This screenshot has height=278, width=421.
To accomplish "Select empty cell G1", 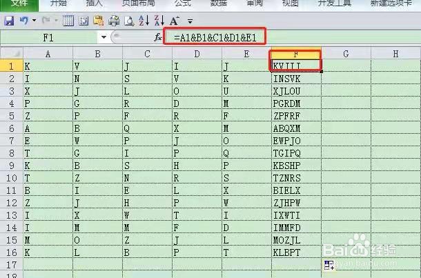I will [346, 66].
